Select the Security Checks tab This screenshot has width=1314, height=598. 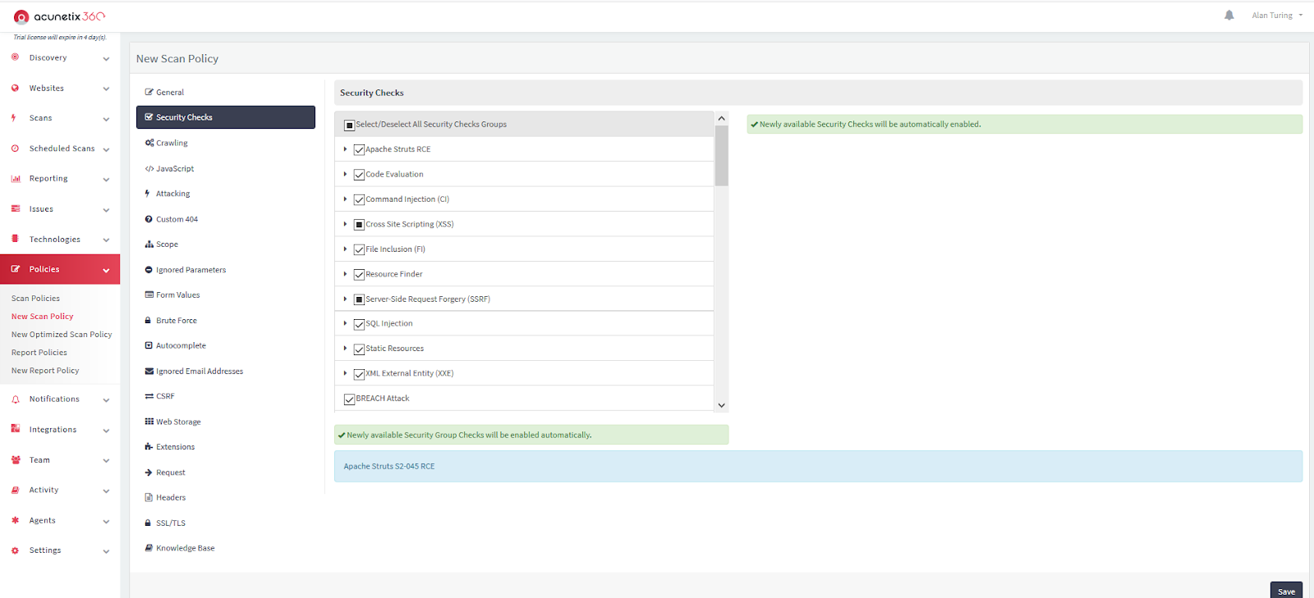click(x=226, y=117)
